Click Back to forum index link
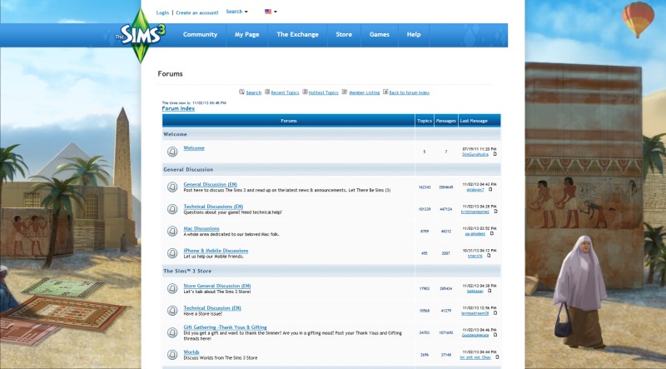The width and height of the screenshot is (666, 369). (410, 92)
